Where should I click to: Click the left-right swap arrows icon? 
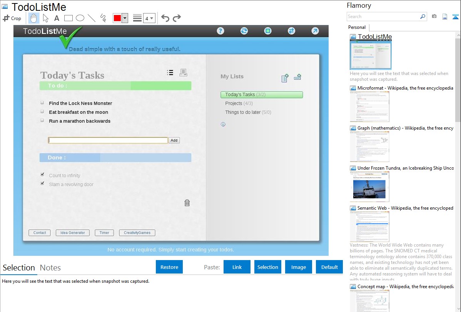(x=291, y=31)
